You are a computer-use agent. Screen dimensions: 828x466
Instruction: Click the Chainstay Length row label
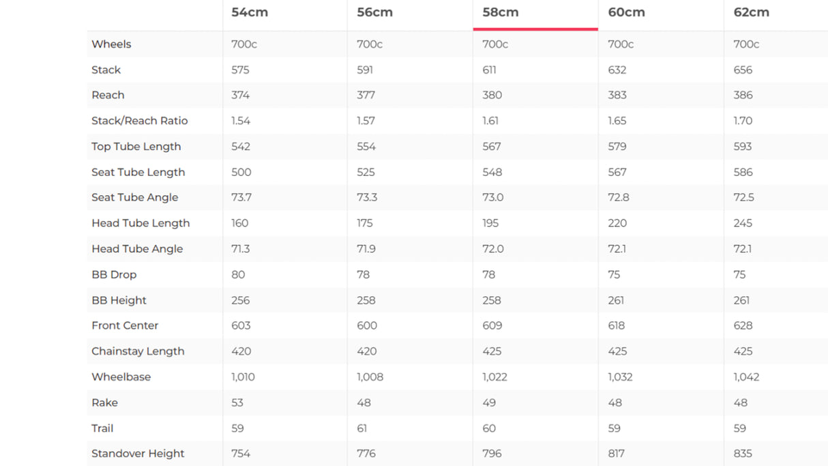pyautogui.click(x=138, y=351)
